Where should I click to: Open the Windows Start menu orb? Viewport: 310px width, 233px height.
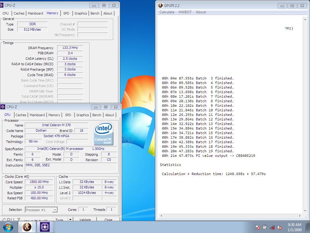[8, 227]
